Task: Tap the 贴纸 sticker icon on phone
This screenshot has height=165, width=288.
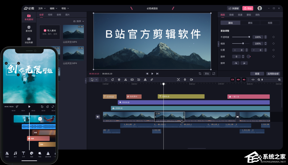Action: [x=32, y=154]
